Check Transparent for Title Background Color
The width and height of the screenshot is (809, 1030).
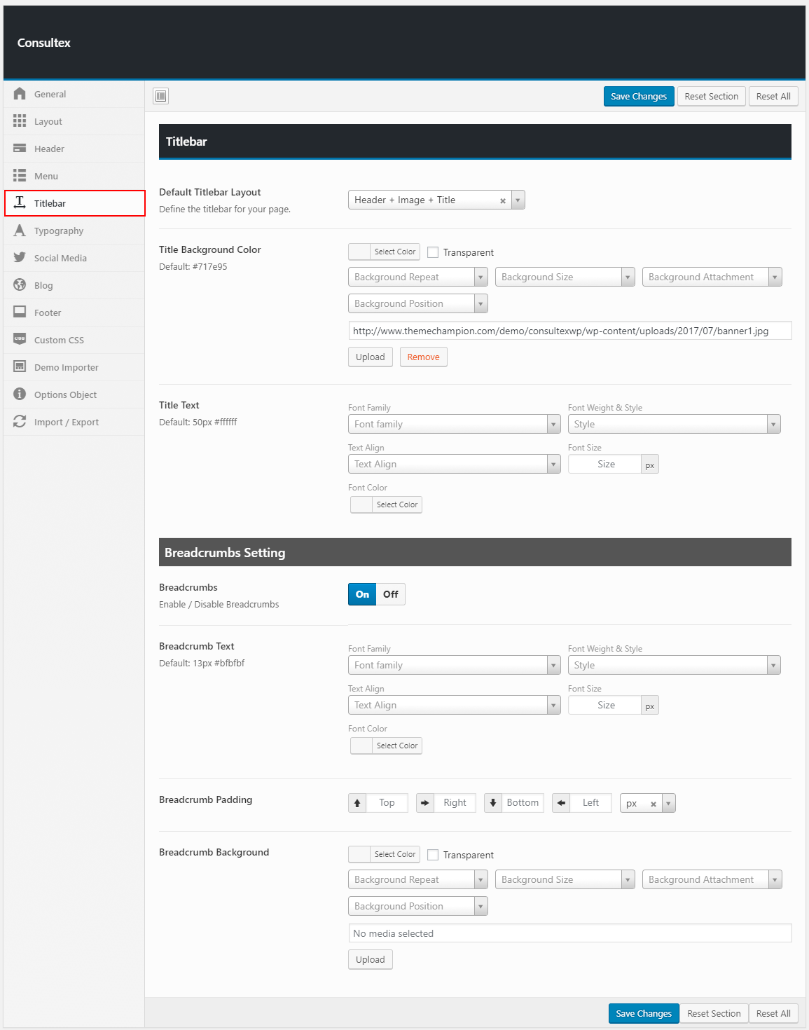[x=433, y=252]
